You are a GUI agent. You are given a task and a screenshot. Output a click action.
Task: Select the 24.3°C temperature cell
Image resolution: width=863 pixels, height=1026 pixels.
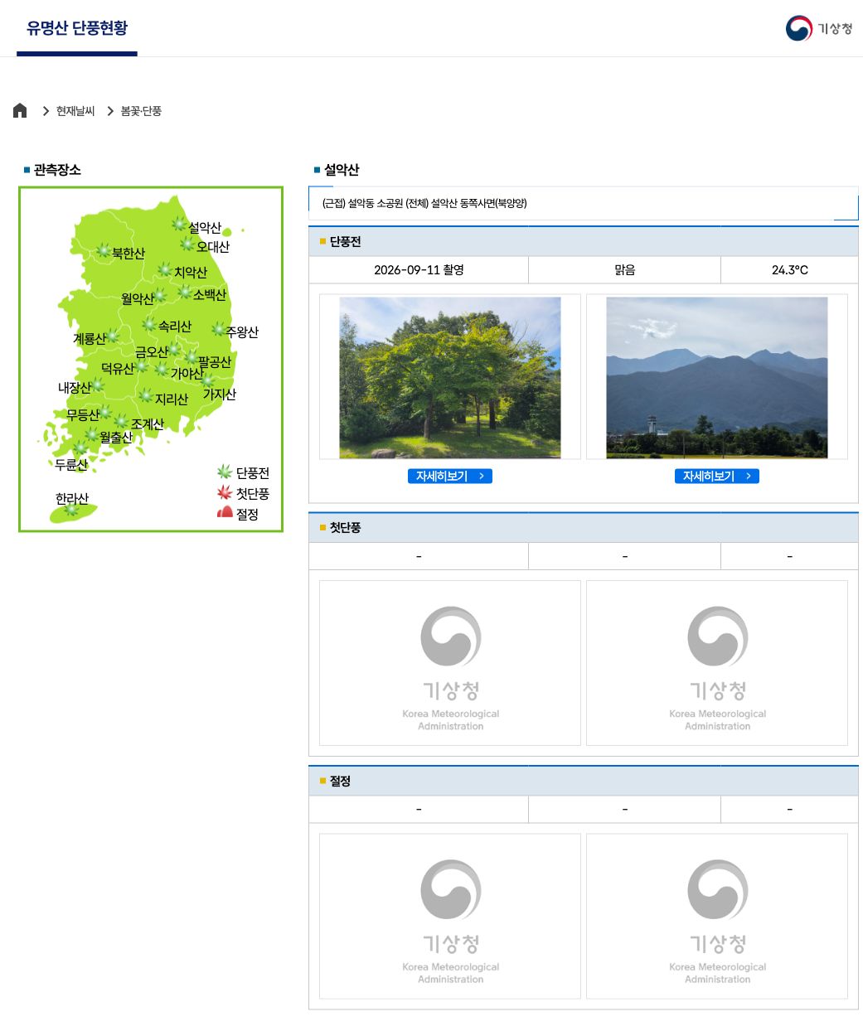click(x=789, y=270)
